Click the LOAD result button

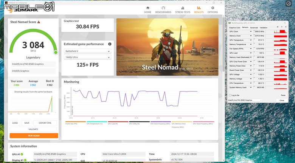tap(15, 123)
